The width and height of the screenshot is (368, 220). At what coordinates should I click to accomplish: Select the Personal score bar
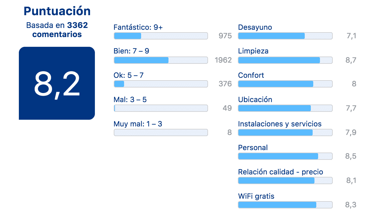(x=285, y=156)
